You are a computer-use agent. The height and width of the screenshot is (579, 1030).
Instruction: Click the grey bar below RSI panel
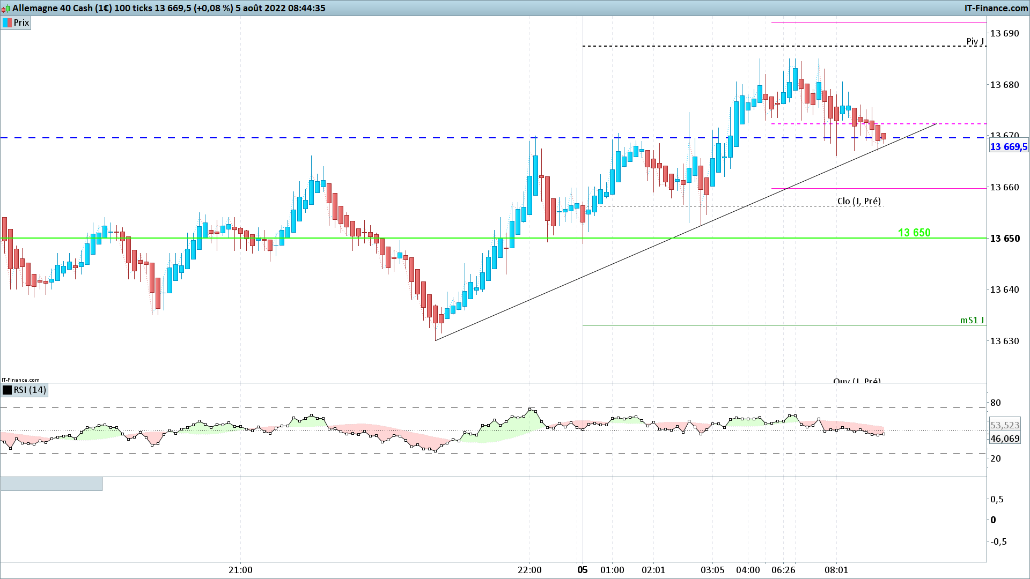click(51, 484)
